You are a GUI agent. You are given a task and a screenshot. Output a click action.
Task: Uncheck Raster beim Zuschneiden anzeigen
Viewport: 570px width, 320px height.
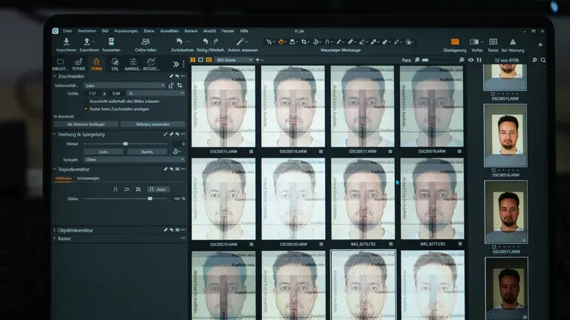coord(86,109)
